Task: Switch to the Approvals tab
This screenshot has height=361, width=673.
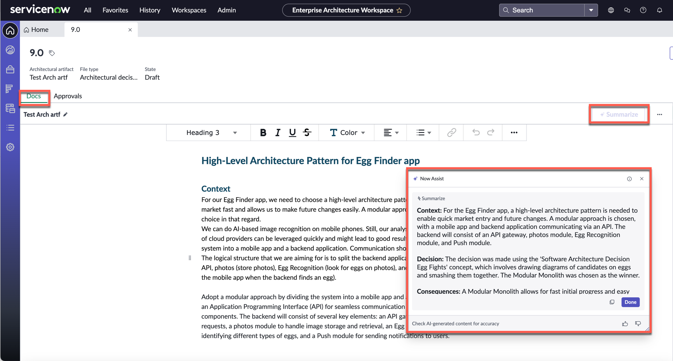Action: (68, 96)
